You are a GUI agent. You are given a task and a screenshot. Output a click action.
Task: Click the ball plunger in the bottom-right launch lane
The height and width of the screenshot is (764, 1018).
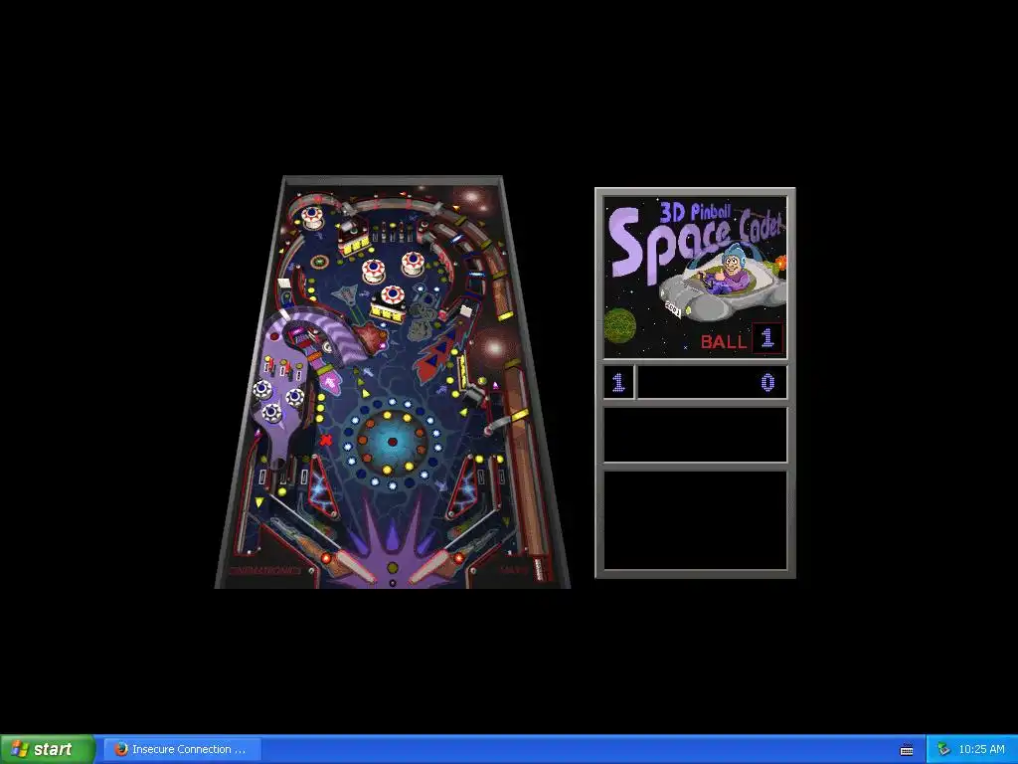[540, 568]
